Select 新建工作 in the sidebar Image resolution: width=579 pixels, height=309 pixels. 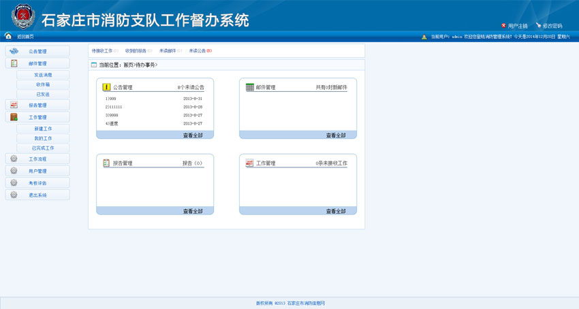click(x=43, y=128)
